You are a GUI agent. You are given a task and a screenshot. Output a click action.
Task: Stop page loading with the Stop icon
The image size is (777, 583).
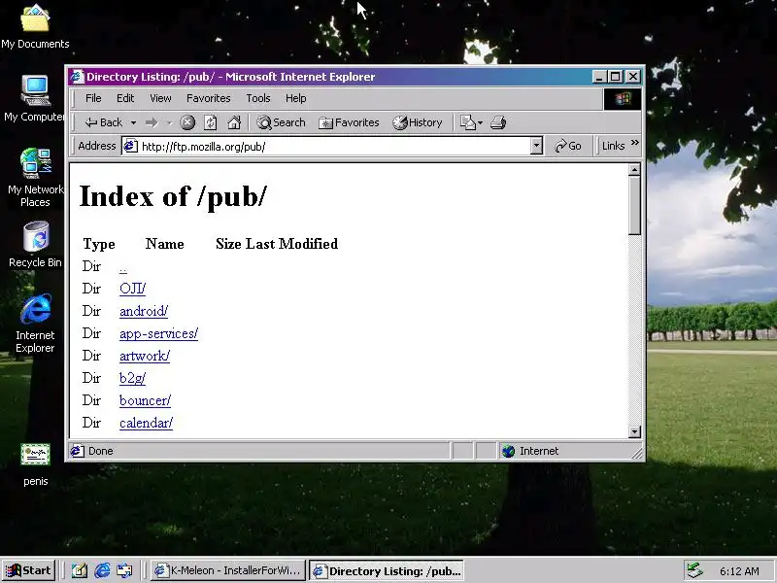pyautogui.click(x=187, y=122)
